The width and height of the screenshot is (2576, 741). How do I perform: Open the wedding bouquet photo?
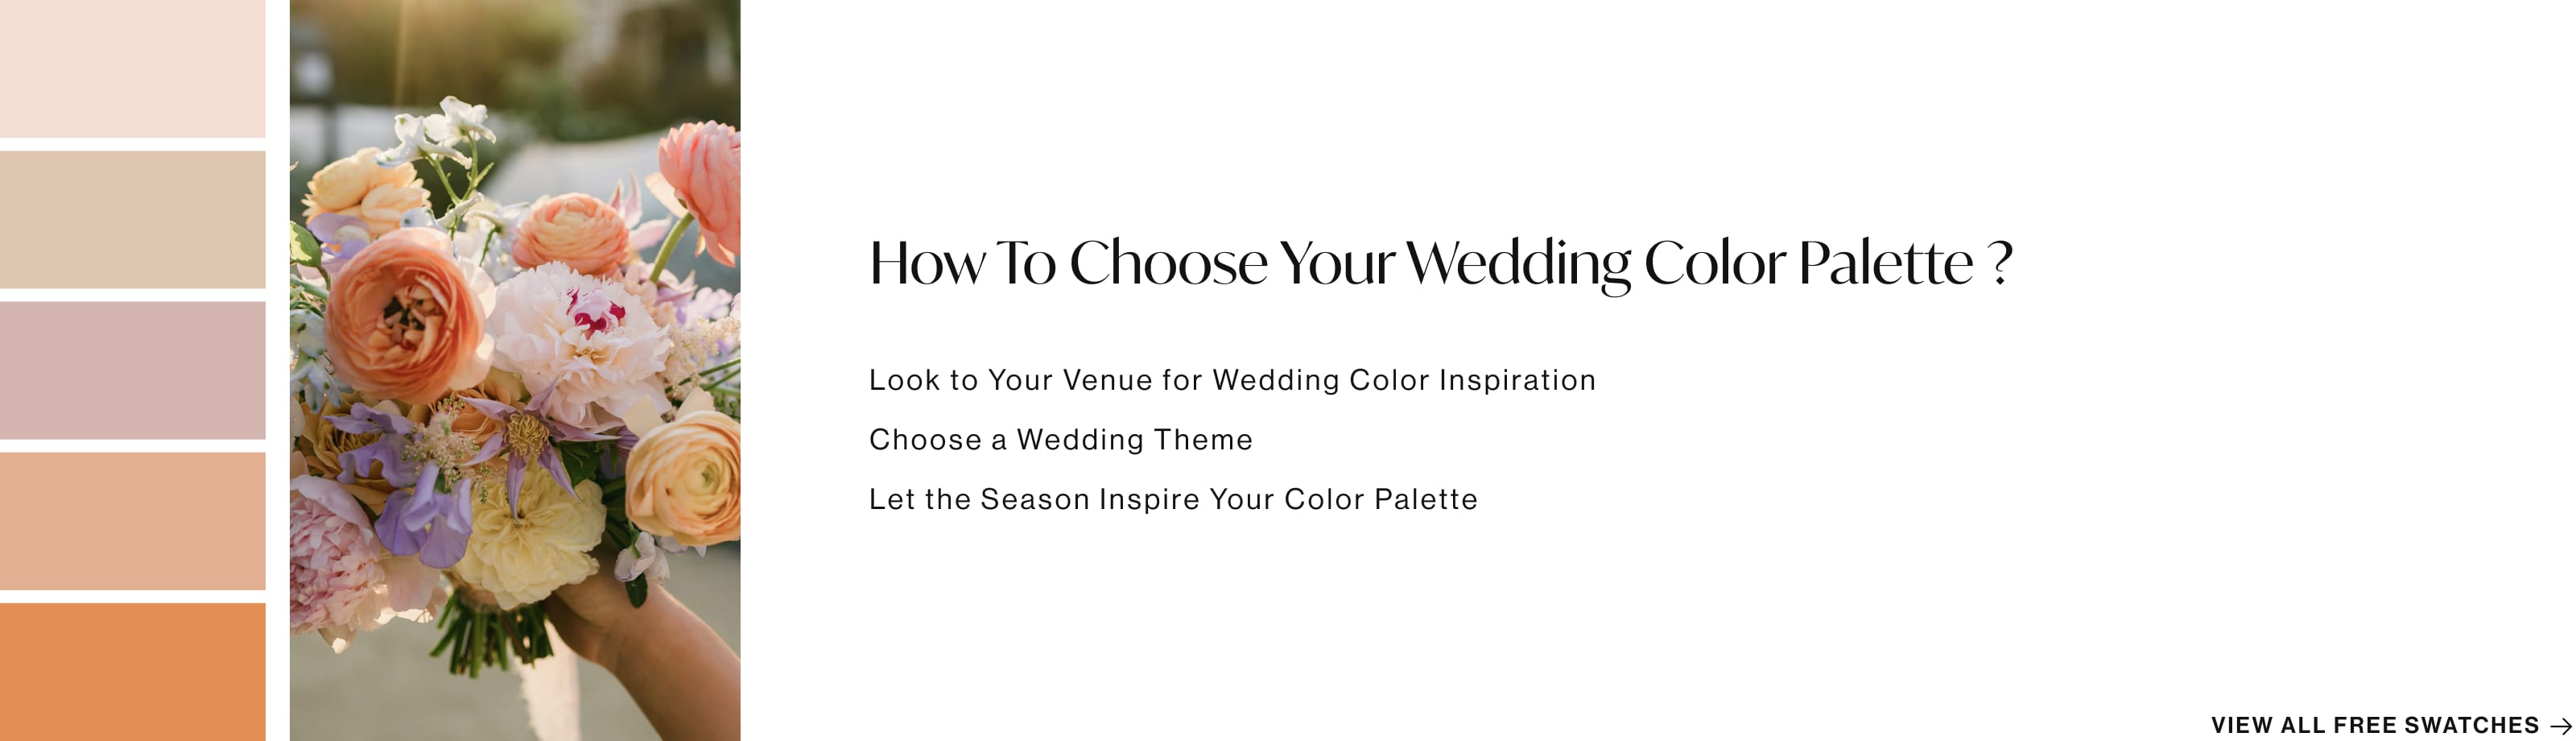pyautogui.click(x=515, y=370)
